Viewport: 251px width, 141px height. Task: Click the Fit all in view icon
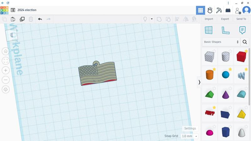(x=6, y=61)
